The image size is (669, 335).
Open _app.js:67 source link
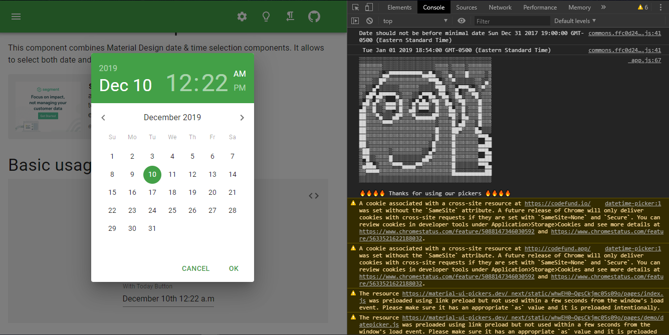click(x=644, y=60)
